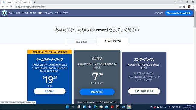Image resolution: width=196 pixels, height=110 pixels.
Task: Select the チーム & ビジネス tab
Action: pos(112,41)
